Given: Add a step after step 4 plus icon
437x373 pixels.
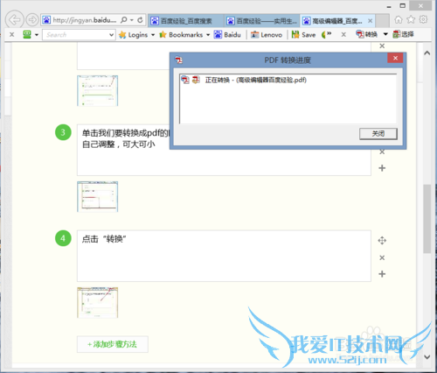Looking at the screenshot, I should [382, 274].
